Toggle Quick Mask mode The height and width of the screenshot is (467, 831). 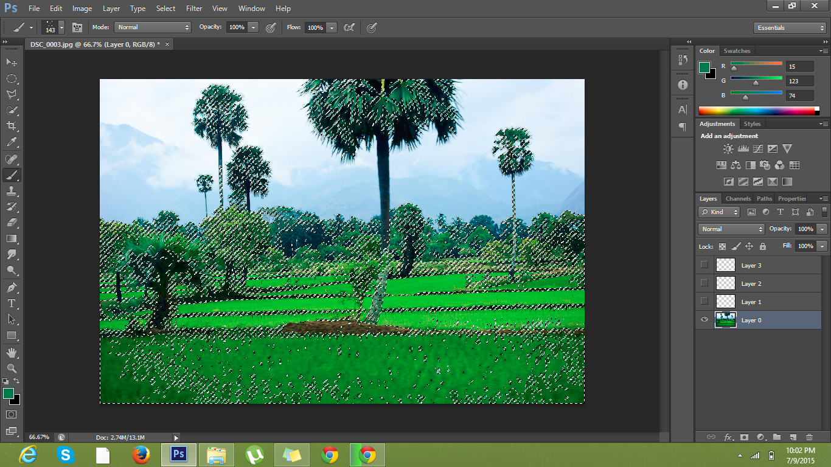coord(12,415)
